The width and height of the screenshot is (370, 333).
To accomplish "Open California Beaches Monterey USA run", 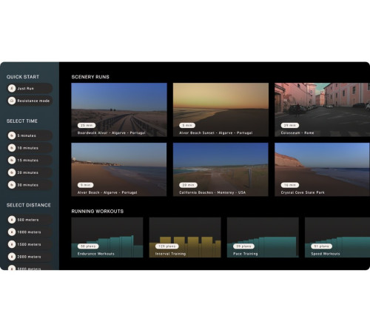I will pyautogui.click(x=221, y=169).
